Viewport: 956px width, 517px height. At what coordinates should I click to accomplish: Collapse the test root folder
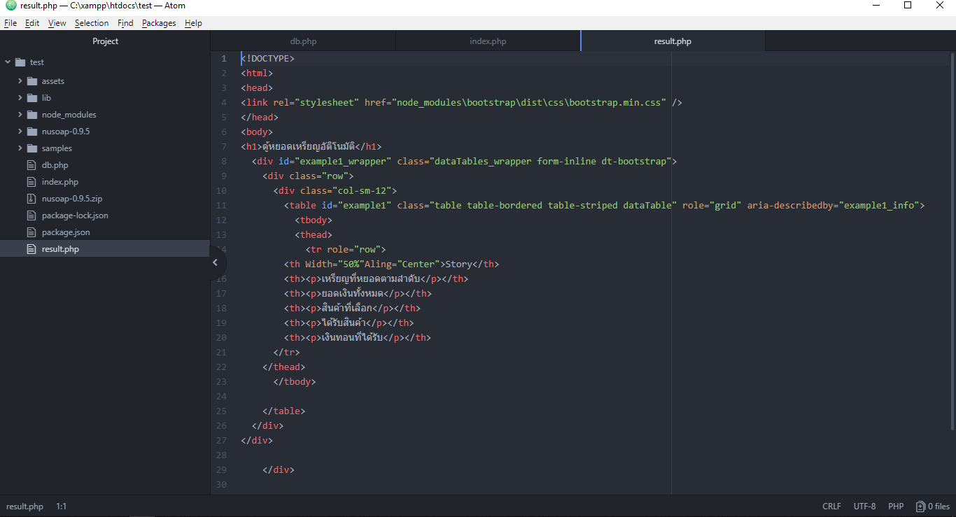click(x=8, y=62)
